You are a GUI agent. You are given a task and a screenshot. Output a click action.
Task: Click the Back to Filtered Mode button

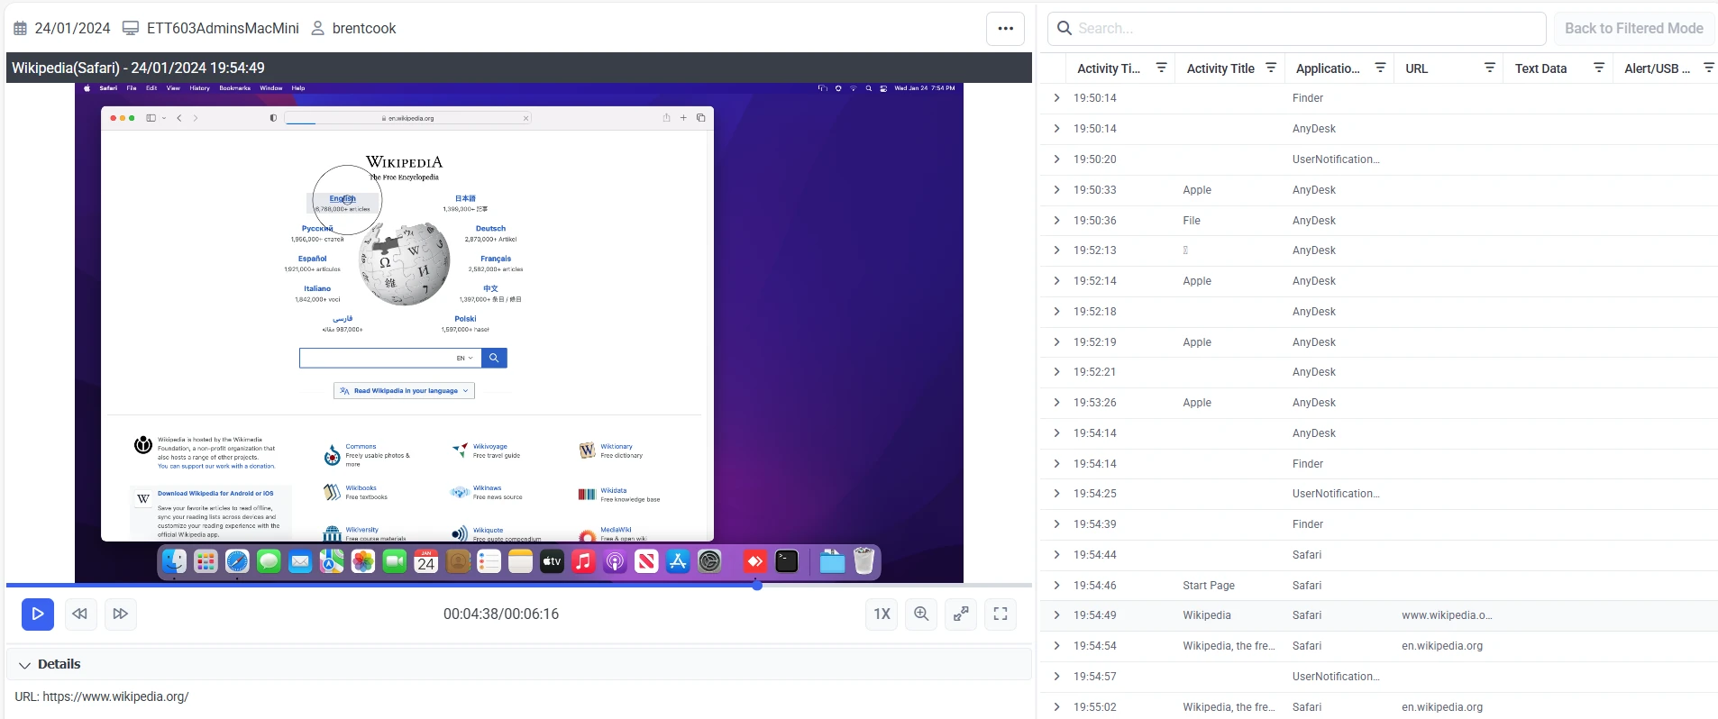point(1633,29)
